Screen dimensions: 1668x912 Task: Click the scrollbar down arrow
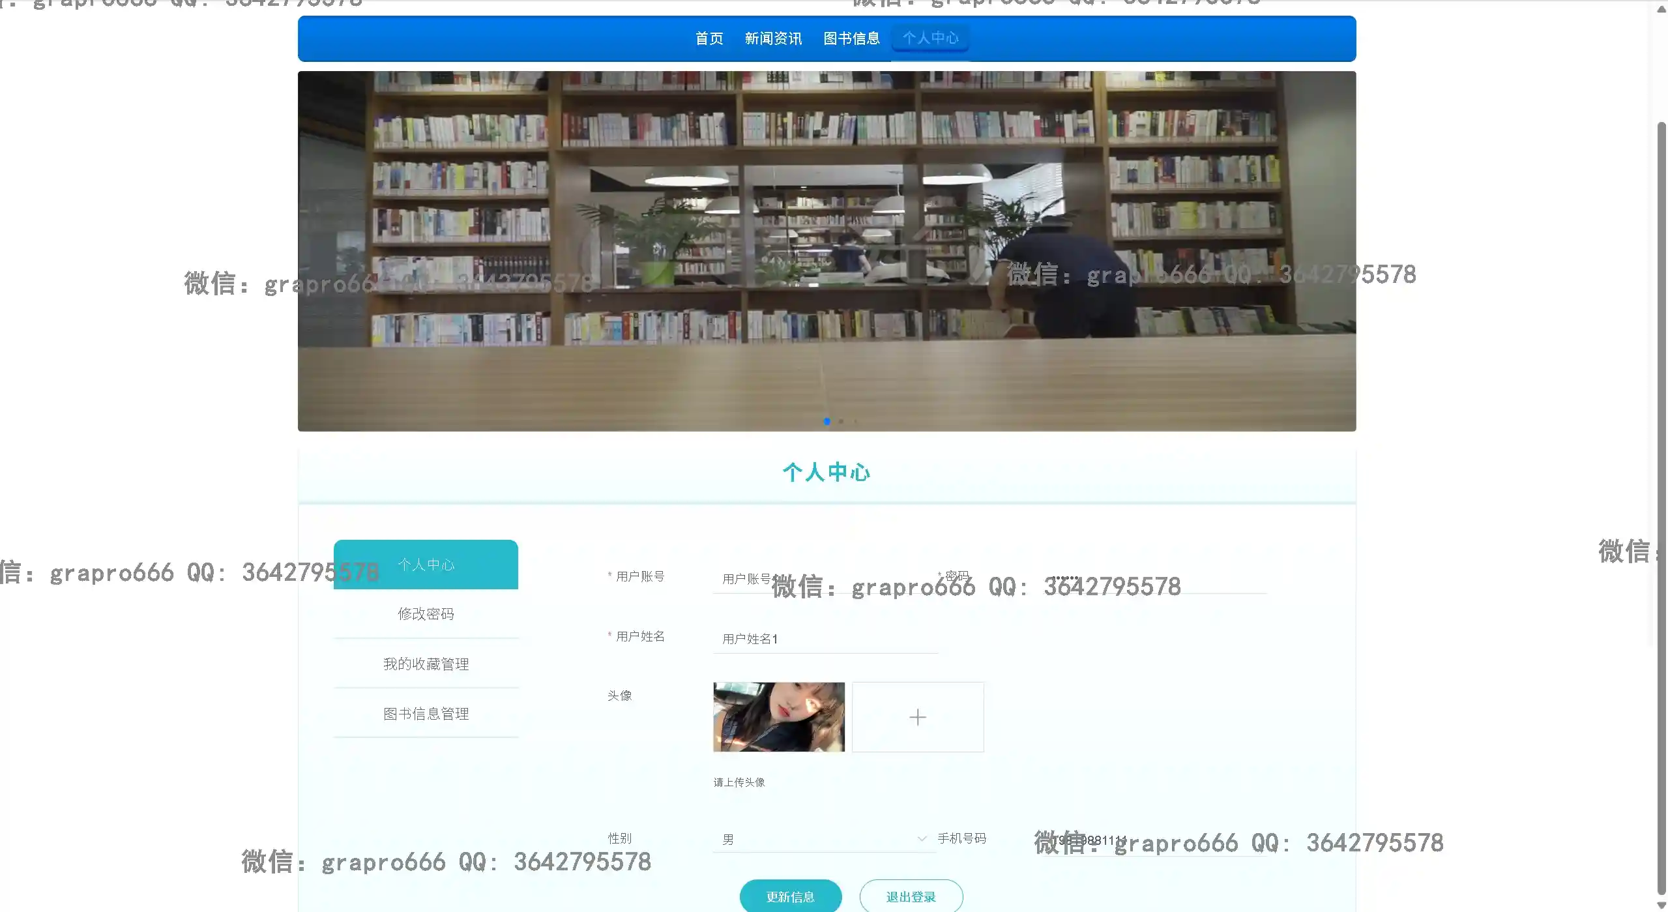[x=1661, y=905]
